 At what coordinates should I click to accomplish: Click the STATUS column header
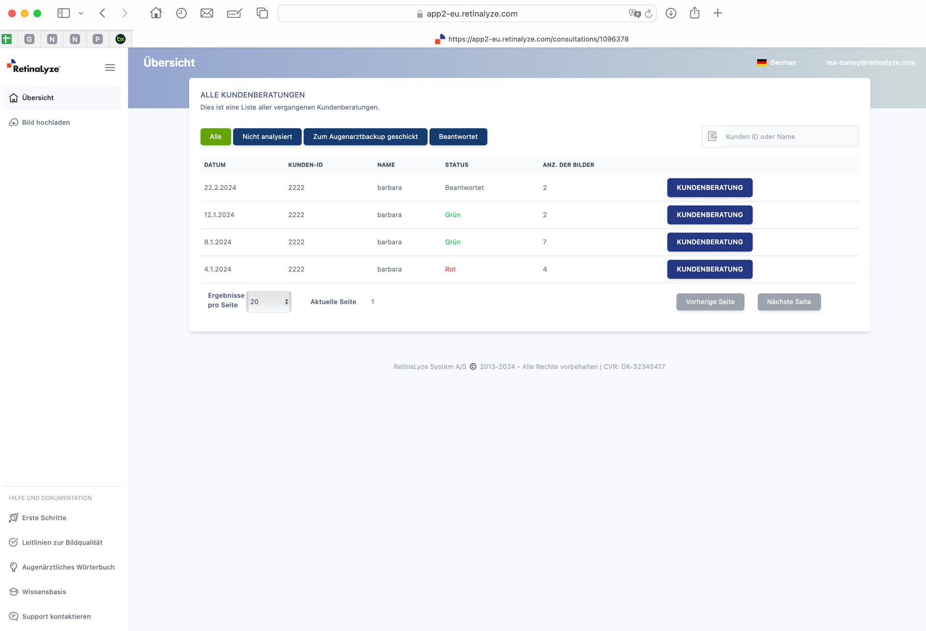coord(457,165)
